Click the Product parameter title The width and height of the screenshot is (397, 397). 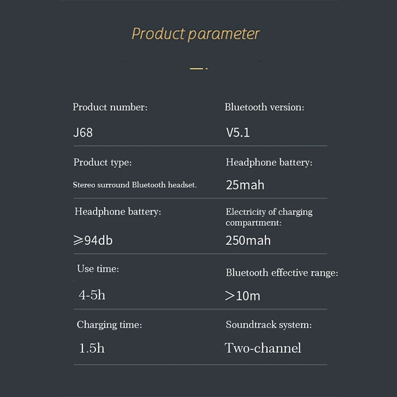(x=196, y=34)
